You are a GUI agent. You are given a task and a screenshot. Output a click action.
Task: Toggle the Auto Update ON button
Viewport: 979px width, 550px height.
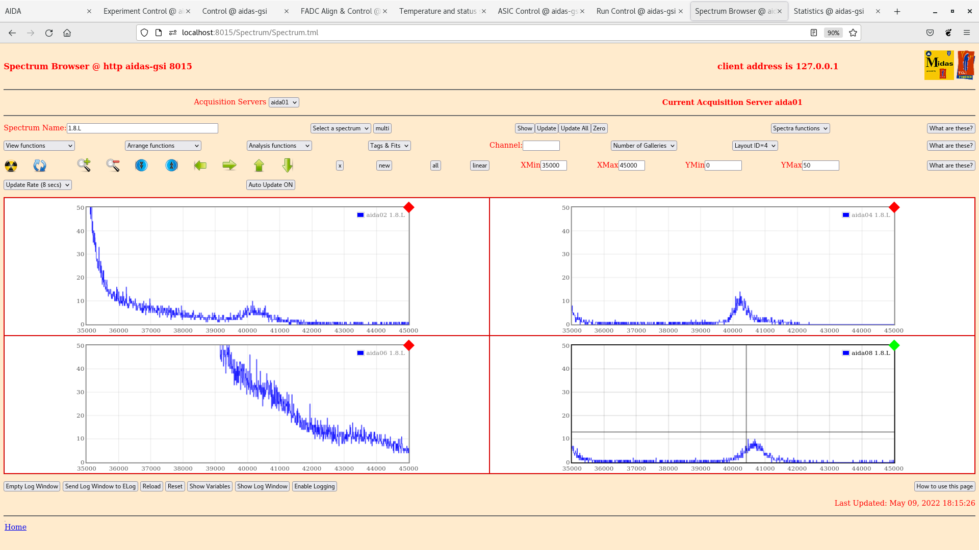(270, 185)
